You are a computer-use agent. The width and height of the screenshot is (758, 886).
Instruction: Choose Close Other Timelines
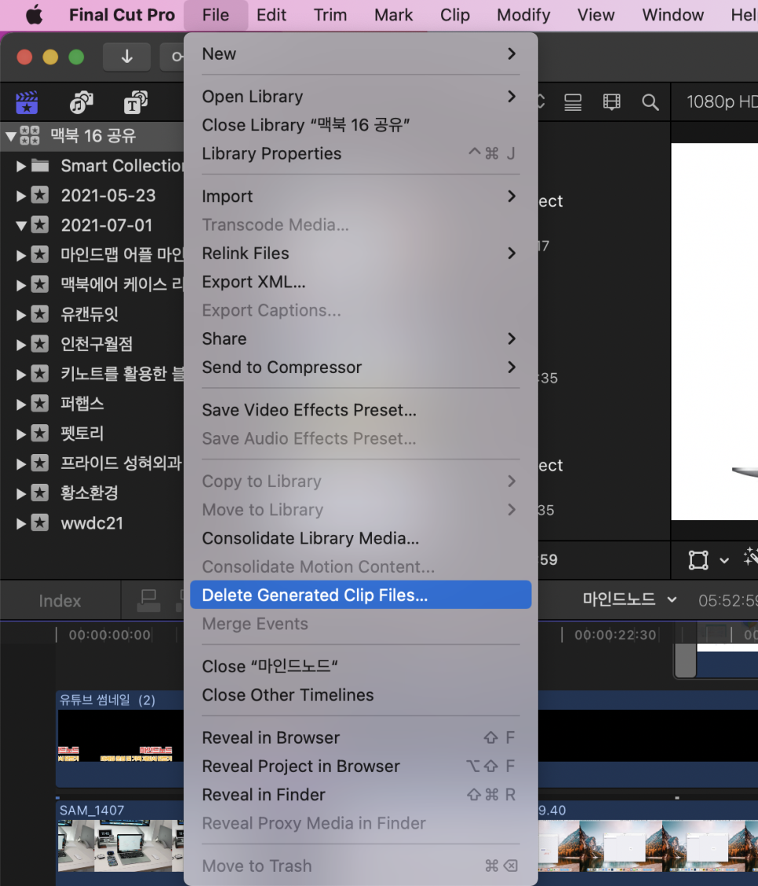(x=360, y=694)
